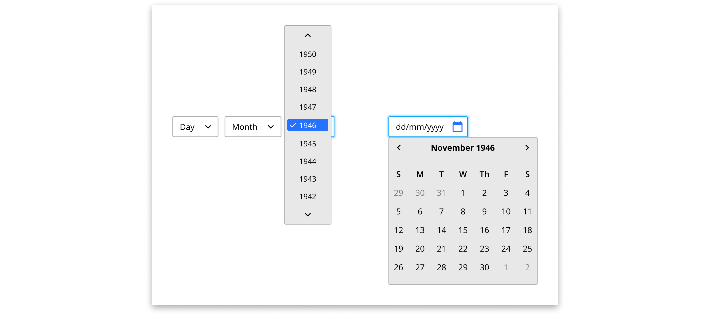Select 1944 in the year list
The height and width of the screenshot is (315, 710).
(308, 161)
